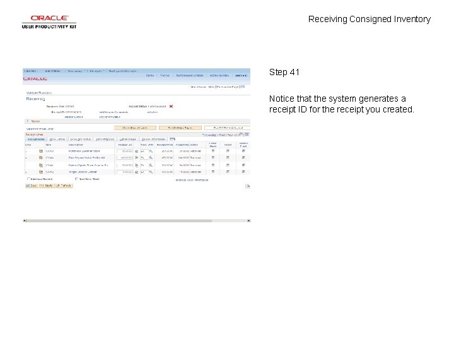The image size is (454, 341).
Task: Click Worklist link in top navigation
Action: (x=165, y=75)
